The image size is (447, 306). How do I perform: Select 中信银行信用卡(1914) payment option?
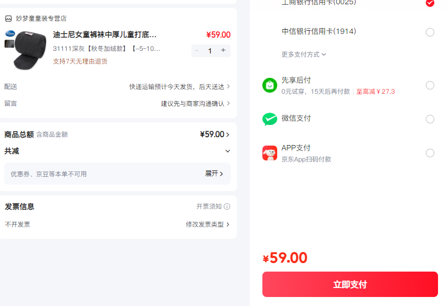(x=430, y=32)
